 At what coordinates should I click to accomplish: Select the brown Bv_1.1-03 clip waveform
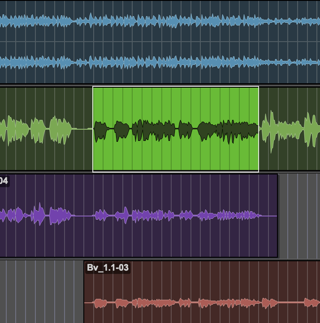pyautogui.click(x=202, y=303)
